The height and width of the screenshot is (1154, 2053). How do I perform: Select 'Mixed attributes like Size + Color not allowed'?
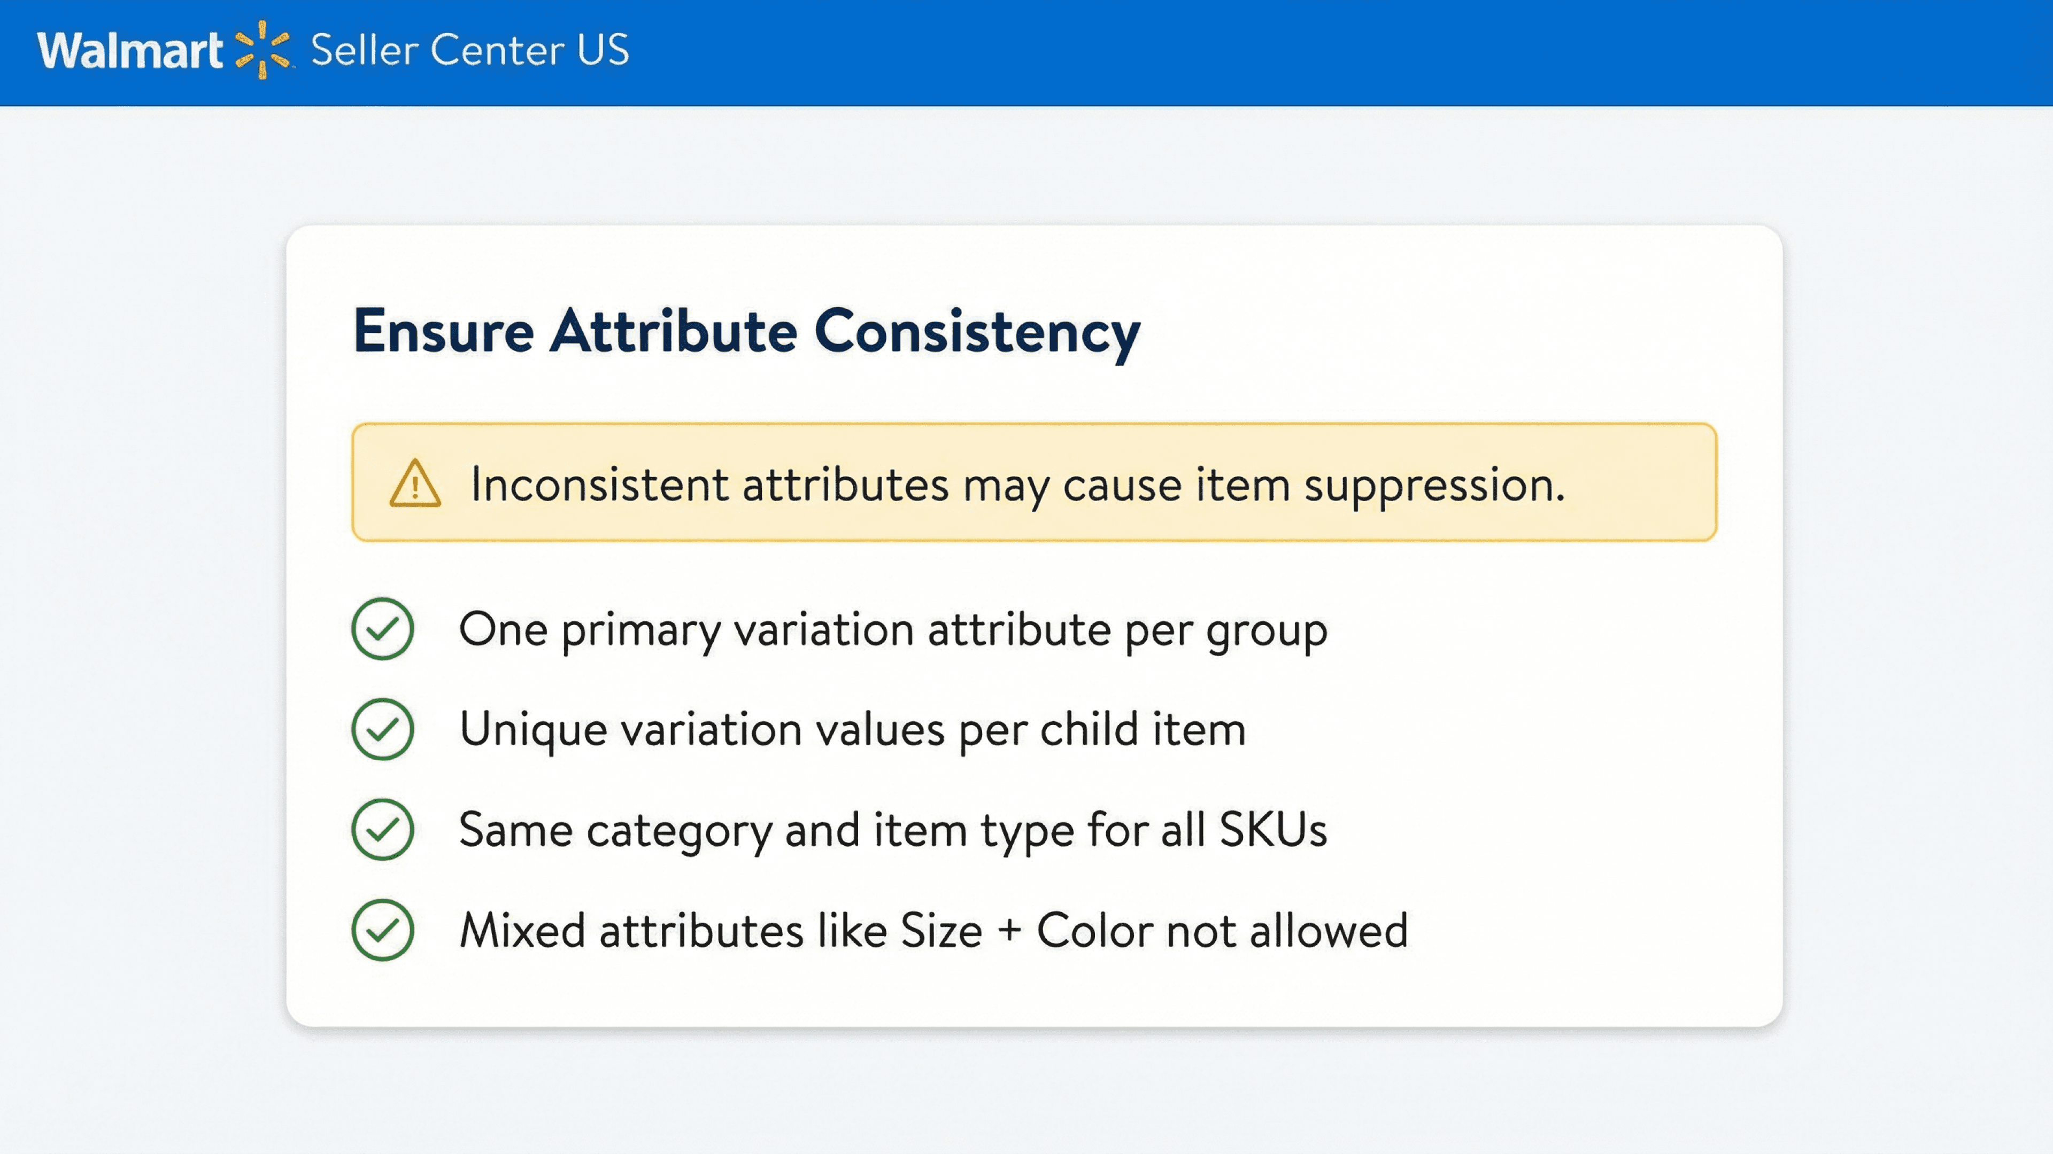click(x=933, y=930)
